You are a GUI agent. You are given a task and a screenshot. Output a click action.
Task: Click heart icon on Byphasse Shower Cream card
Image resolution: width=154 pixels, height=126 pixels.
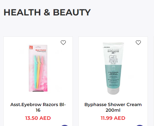click(x=138, y=43)
